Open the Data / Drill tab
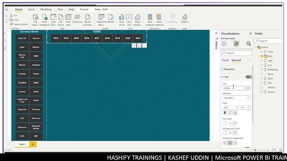The height and width of the screenshot is (161, 287). [x=101, y=9]
